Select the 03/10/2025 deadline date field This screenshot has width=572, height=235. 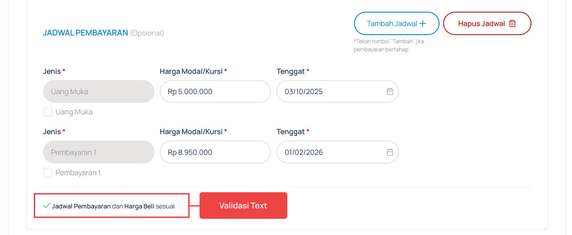pos(331,91)
